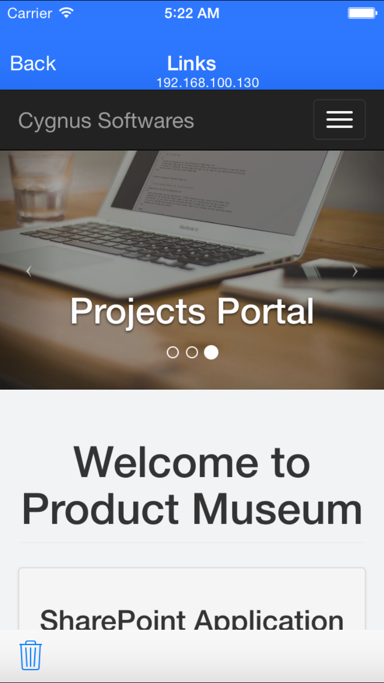The image size is (384, 683).
Task: Open the SharePoint Application card
Action: [x=192, y=599]
